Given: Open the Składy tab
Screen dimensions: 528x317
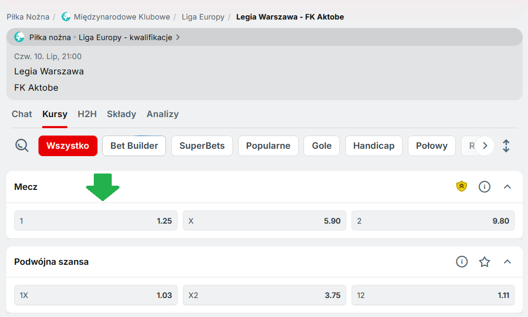Looking at the screenshot, I should click(x=121, y=114).
